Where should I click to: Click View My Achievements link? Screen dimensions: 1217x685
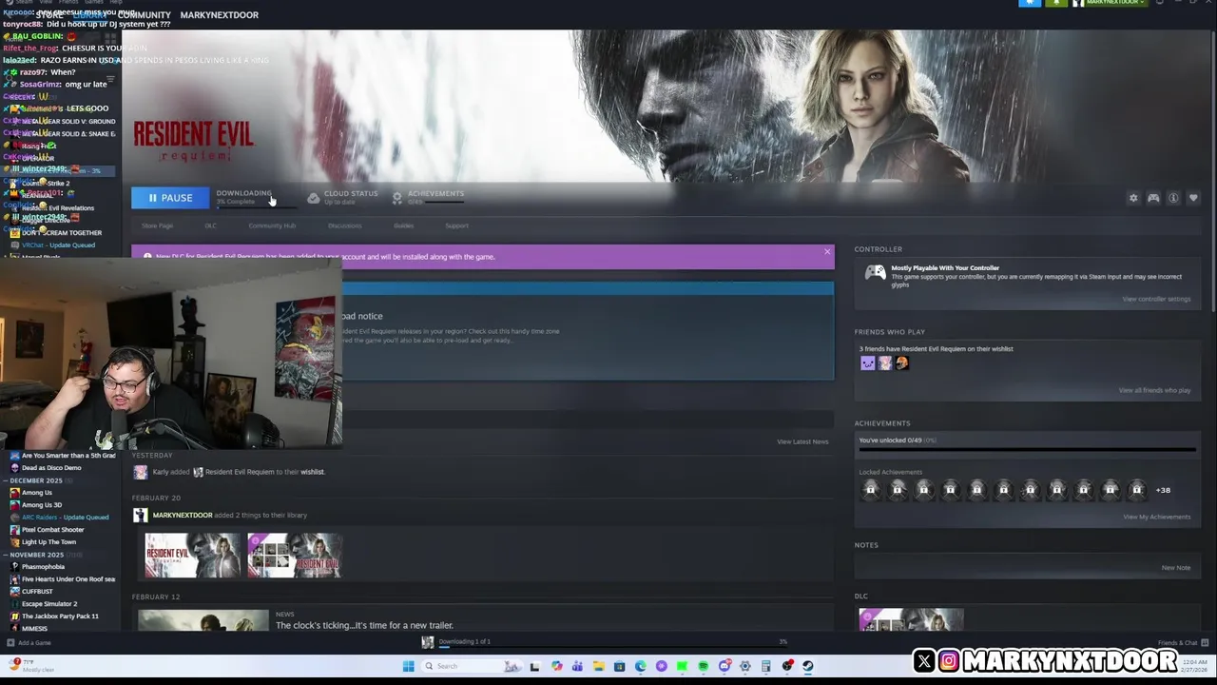pos(1156,517)
